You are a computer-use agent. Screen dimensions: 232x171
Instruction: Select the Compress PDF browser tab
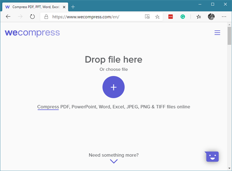click(x=35, y=7)
